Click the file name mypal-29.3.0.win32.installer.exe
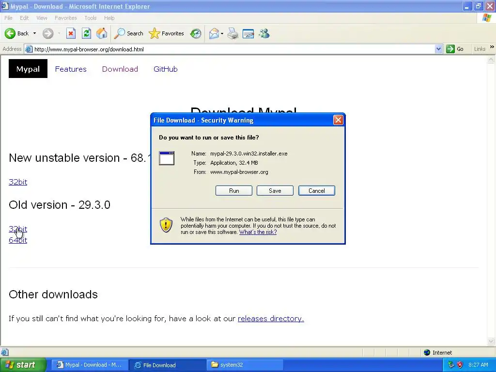 (x=248, y=154)
